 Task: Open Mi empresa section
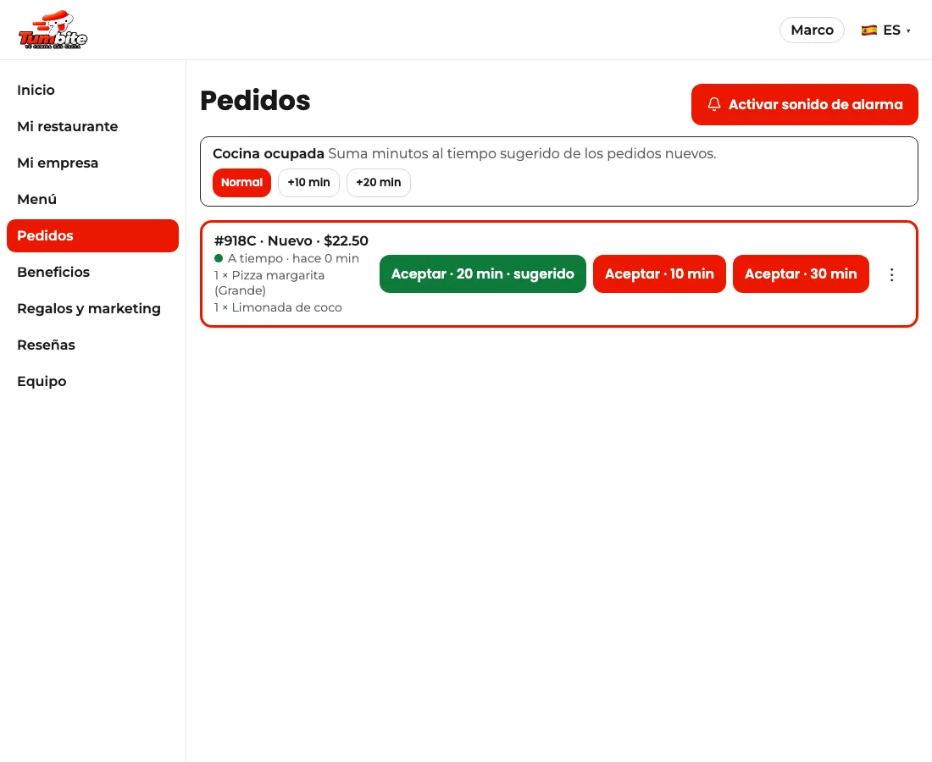pyautogui.click(x=92, y=163)
